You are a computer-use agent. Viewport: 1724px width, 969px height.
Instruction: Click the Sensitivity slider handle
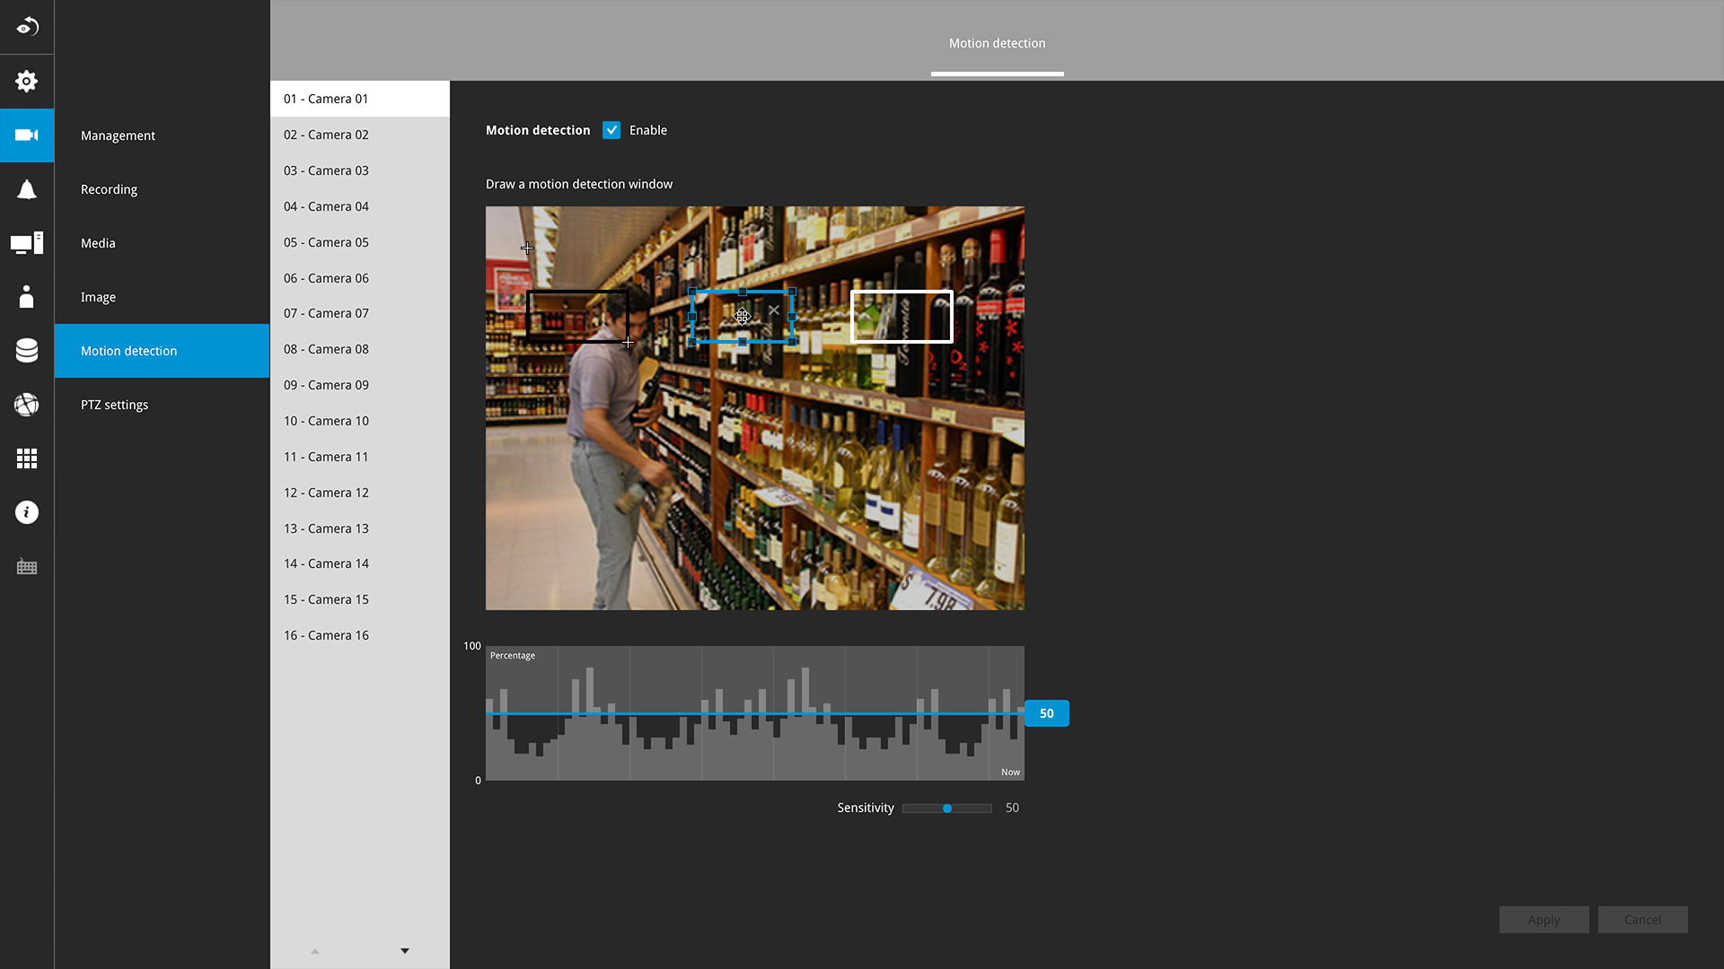(947, 808)
